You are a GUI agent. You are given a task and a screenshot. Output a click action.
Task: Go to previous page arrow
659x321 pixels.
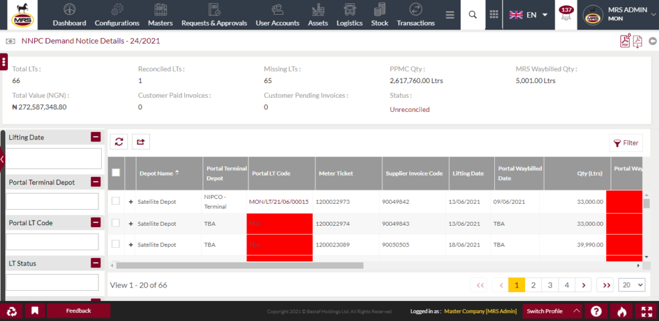(x=501, y=285)
